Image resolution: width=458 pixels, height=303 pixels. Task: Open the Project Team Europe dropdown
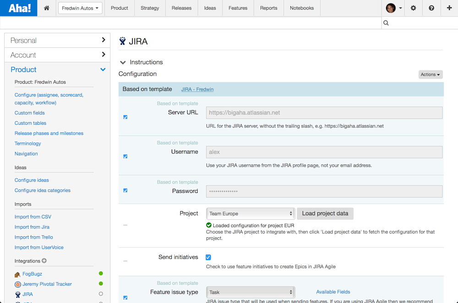(x=251, y=213)
